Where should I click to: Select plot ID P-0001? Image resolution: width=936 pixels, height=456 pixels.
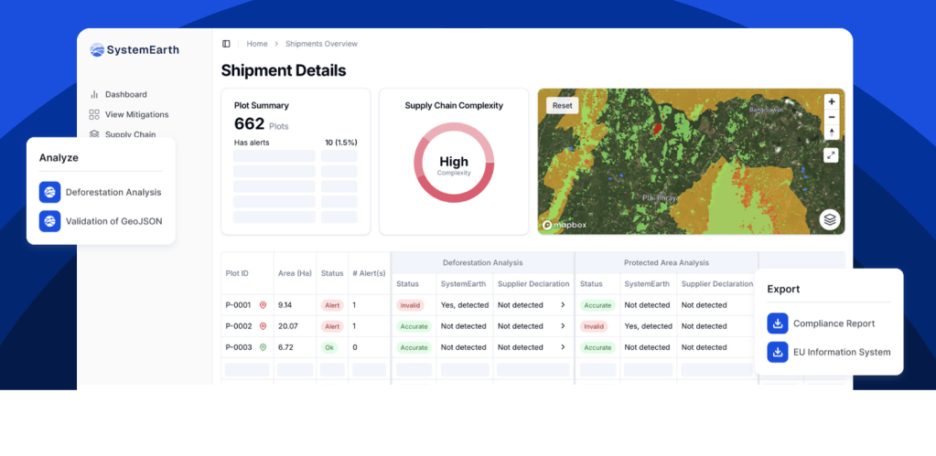click(x=238, y=305)
